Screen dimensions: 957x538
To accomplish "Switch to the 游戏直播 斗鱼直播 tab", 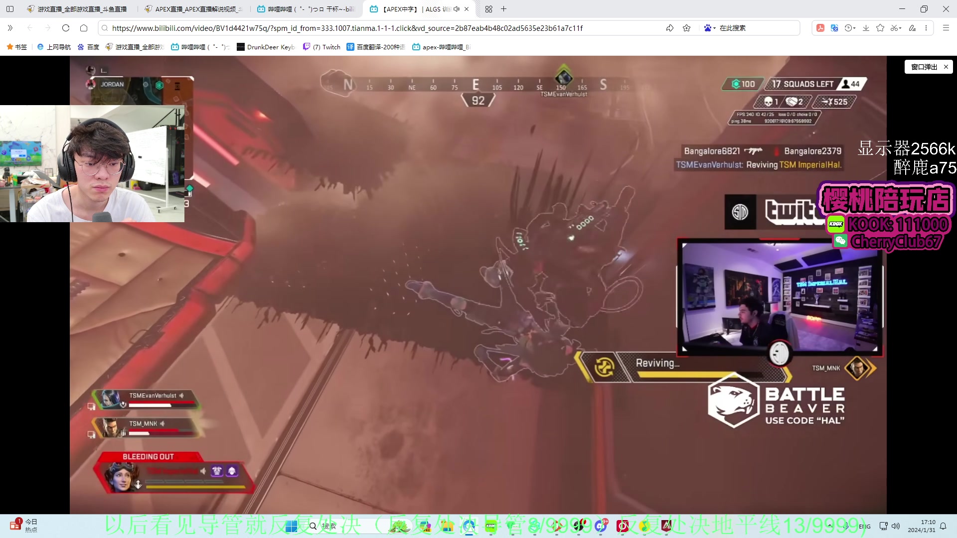I will point(81,9).
